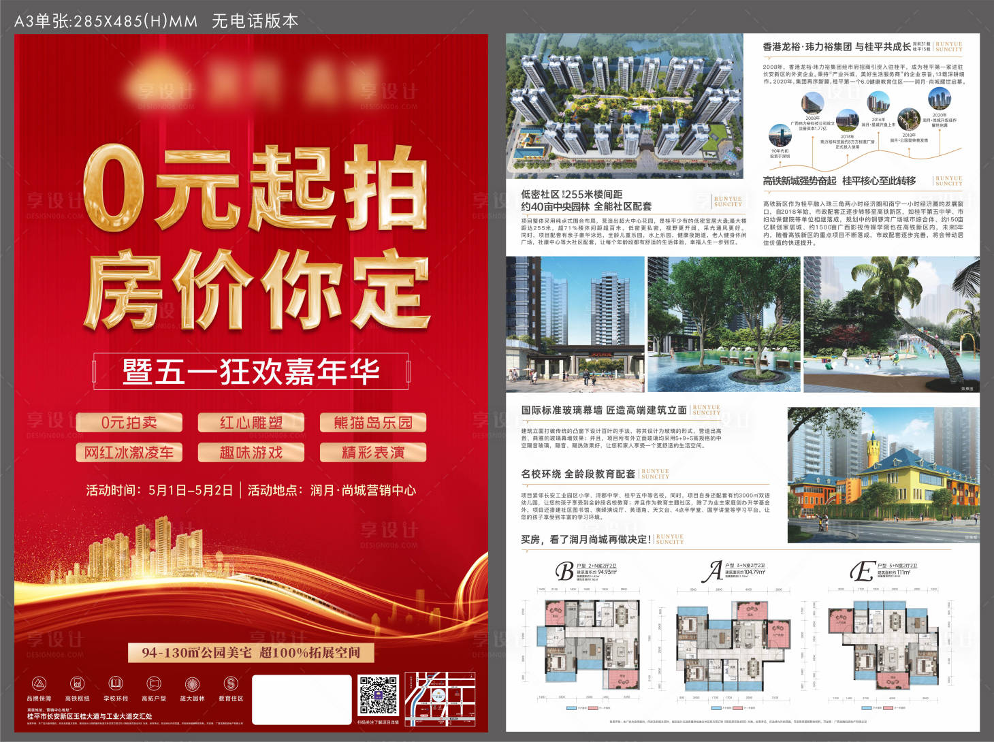994x742 pixels.
Task: Click heading 约40亩中央园林 全能社区配套
Action: coord(586,206)
